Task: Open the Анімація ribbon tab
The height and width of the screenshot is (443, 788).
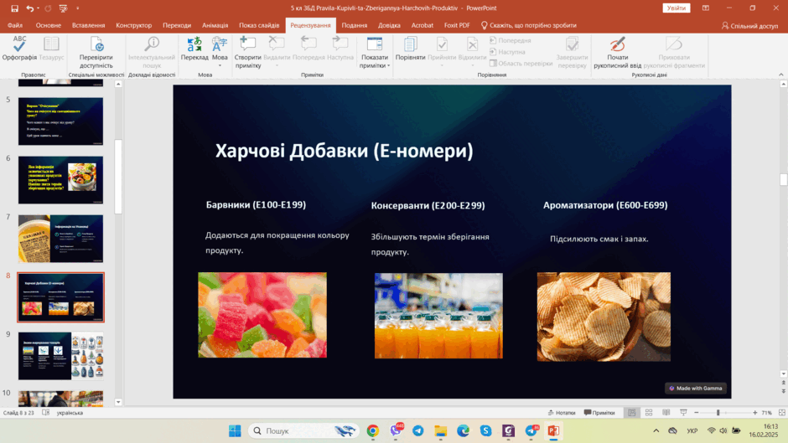Action: coord(215,25)
